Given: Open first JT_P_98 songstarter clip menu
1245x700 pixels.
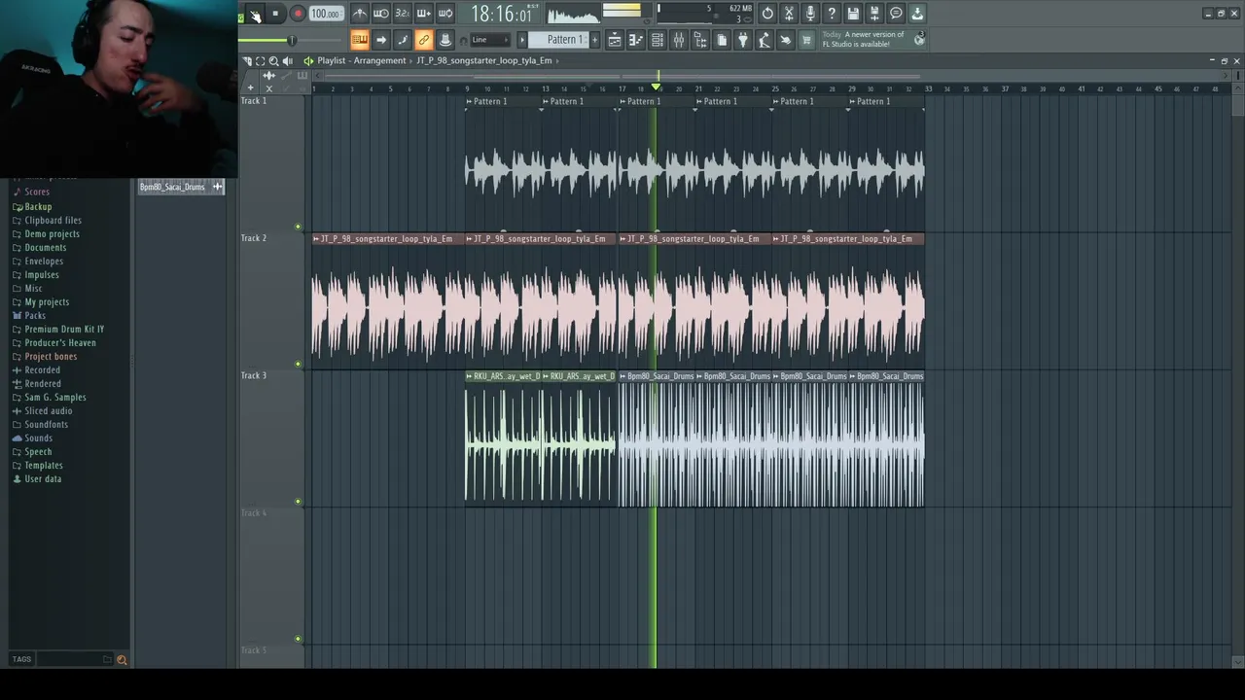Looking at the screenshot, I should click(316, 238).
